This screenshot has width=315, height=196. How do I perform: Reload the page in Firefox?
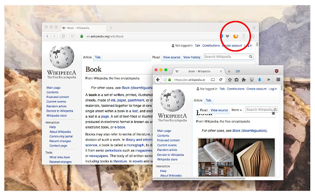click(x=221, y=79)
